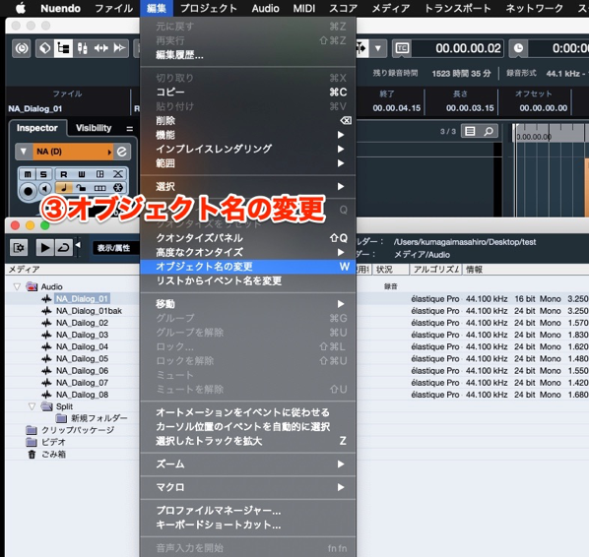Open クオンタイズパネル entry
This screenshot has height=557, width=589.
(x=247, y=238)
